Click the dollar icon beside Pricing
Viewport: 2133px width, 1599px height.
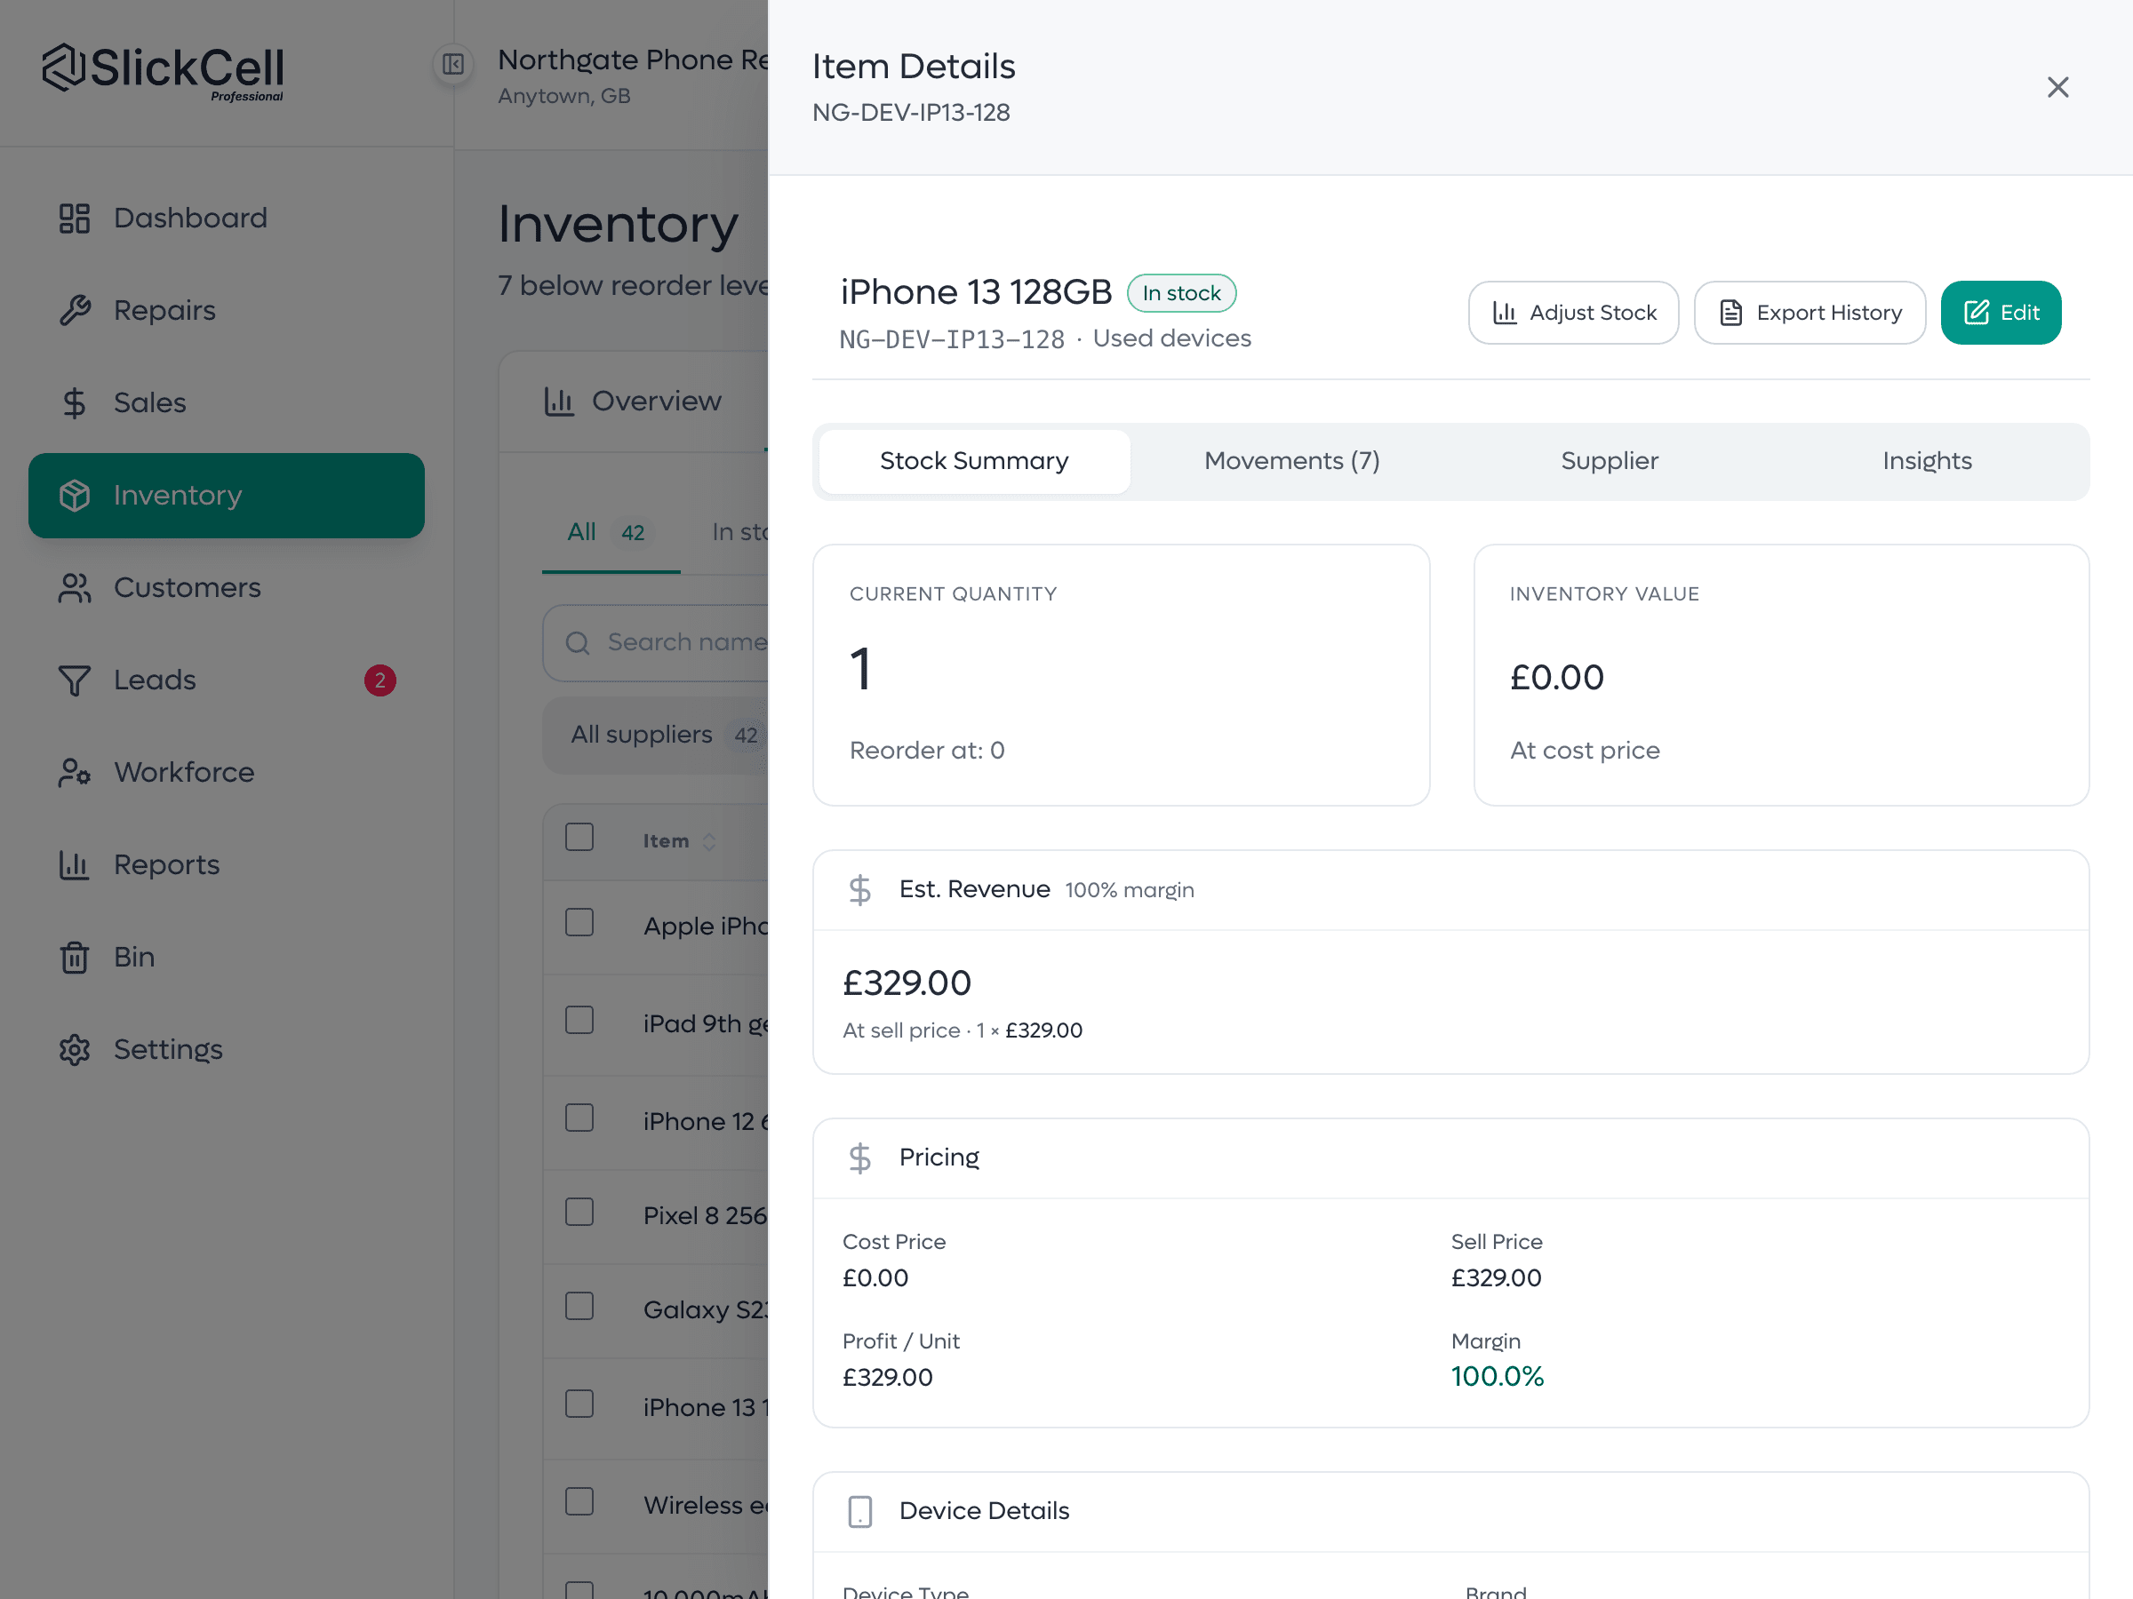point(860,1157)
